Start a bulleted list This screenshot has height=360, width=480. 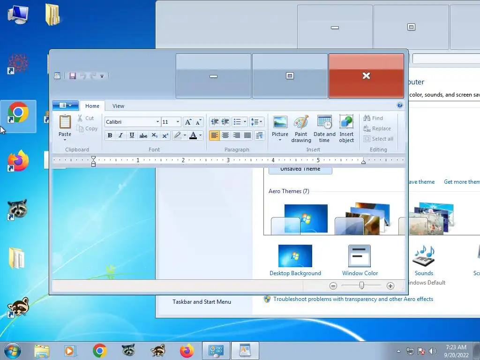(x=237, y=122)
